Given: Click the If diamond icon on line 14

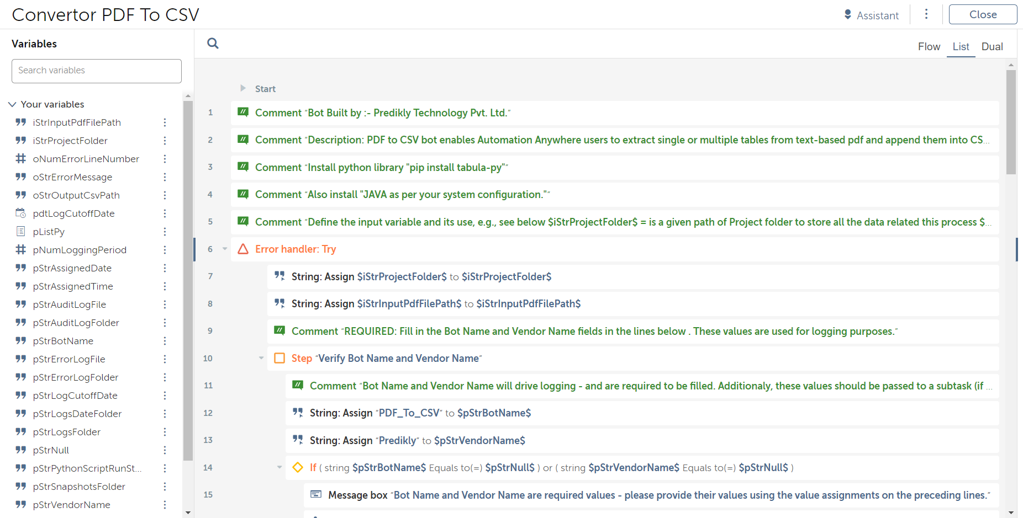Looking at the screenshot, I should tap(298, 468).
